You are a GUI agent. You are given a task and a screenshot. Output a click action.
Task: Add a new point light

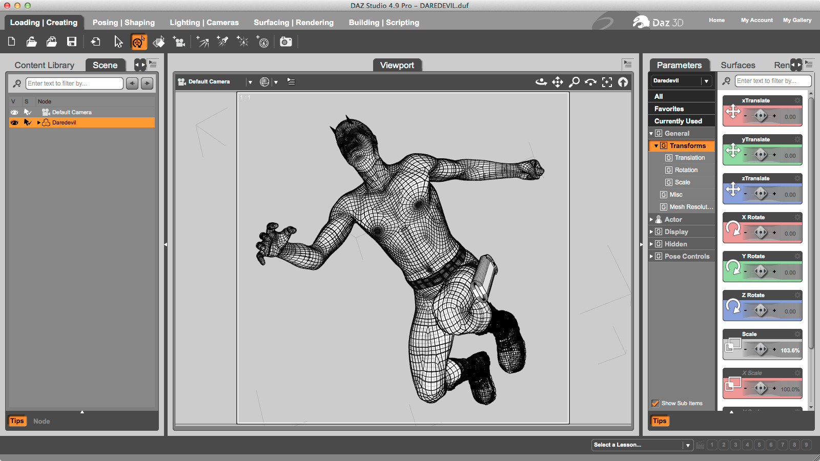[x=242, y=41]
